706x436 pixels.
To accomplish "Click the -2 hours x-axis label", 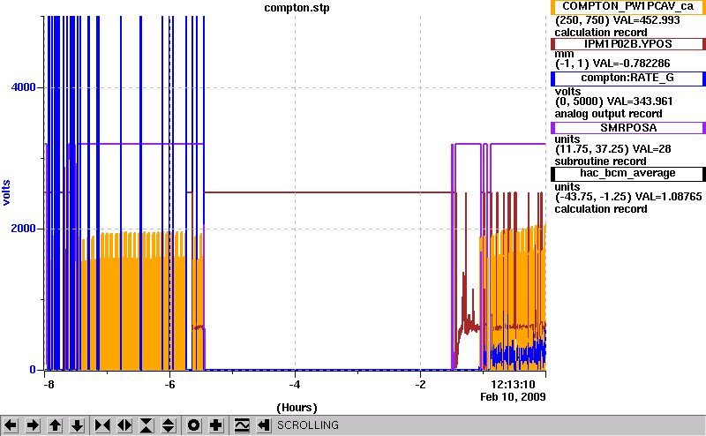I will pyautogui.click(x=420, y=385).
